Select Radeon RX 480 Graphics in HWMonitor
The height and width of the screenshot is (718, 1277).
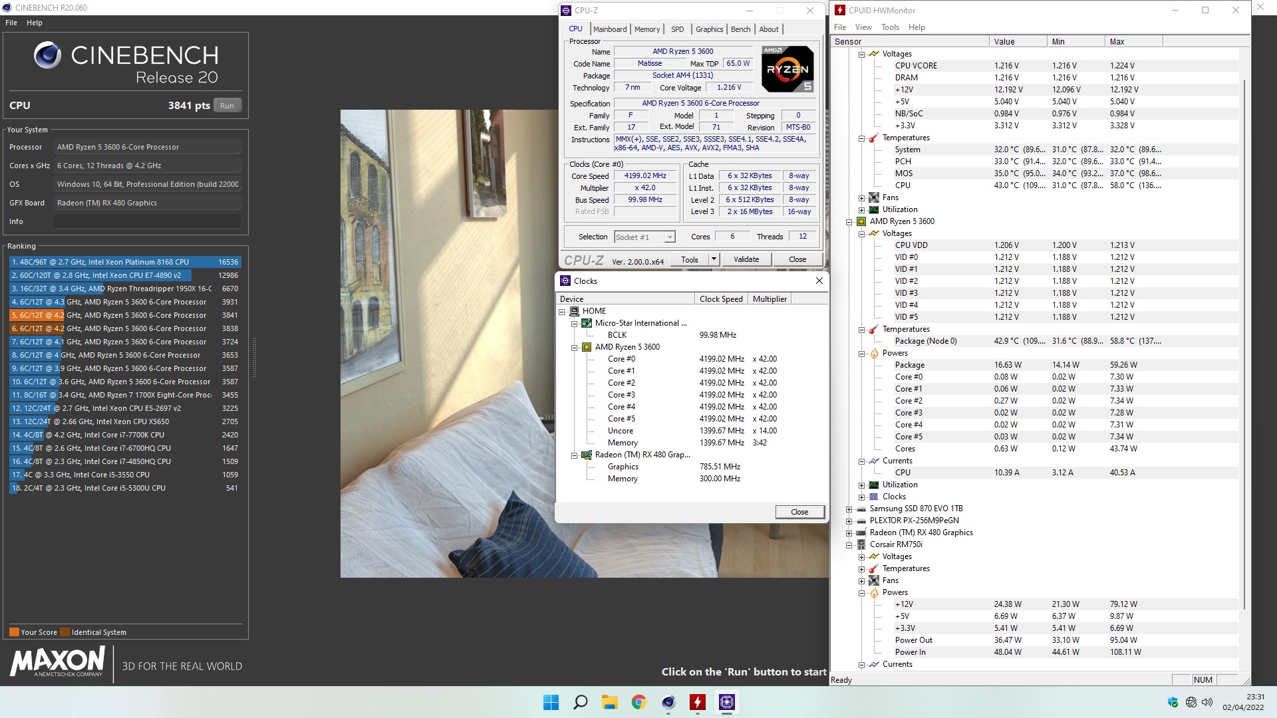pos(921,533)
